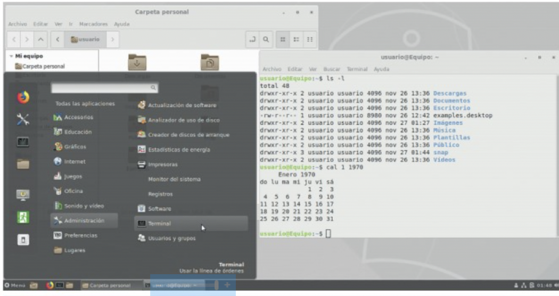Click the path bar right scroll arrow
The width and height of the screenshot is (559, 296).
coord(113,39)
